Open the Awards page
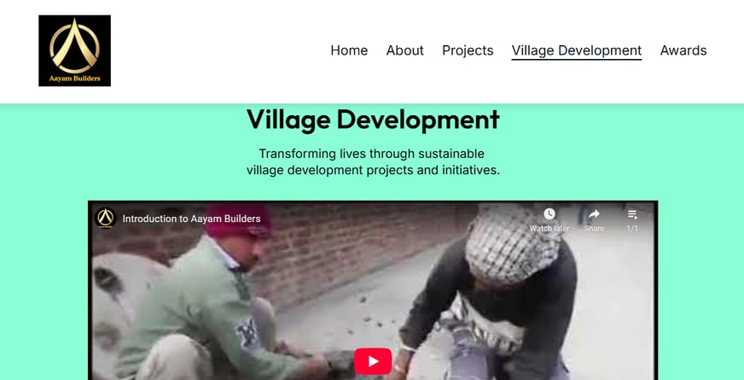Viewport: 744px width, 380px height. tap(683, 50)
